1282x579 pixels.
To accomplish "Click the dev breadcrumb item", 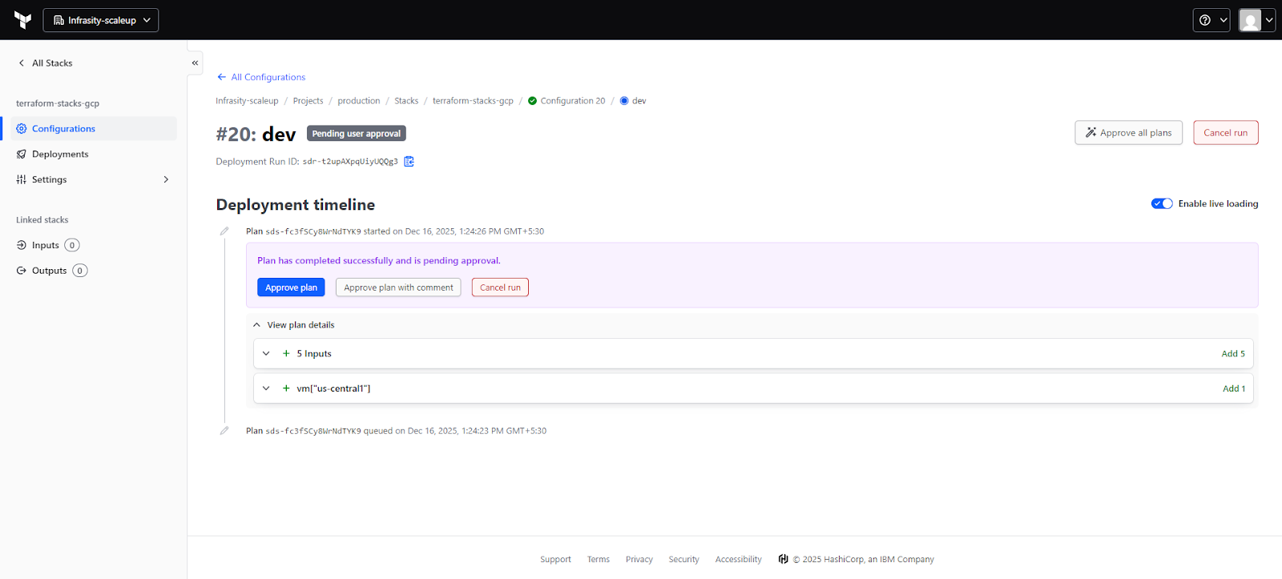I will 633,101.
